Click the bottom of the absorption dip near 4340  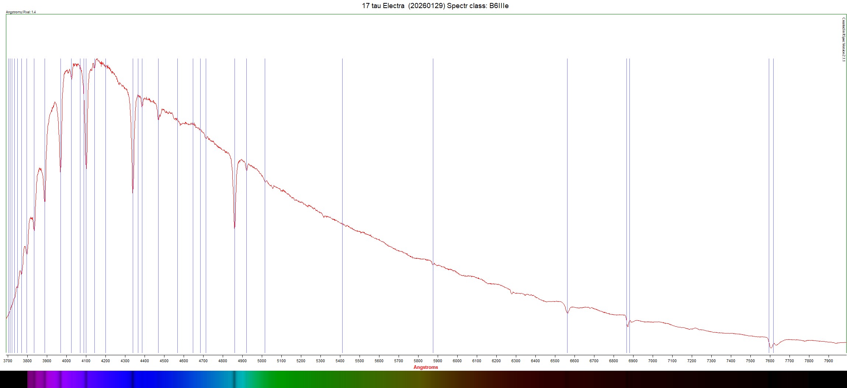click(133, 191)
